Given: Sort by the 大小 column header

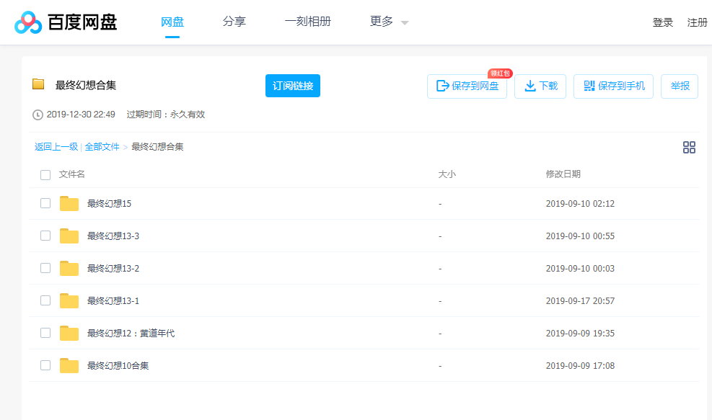Looking at the screenshot, I should [447, 174].
